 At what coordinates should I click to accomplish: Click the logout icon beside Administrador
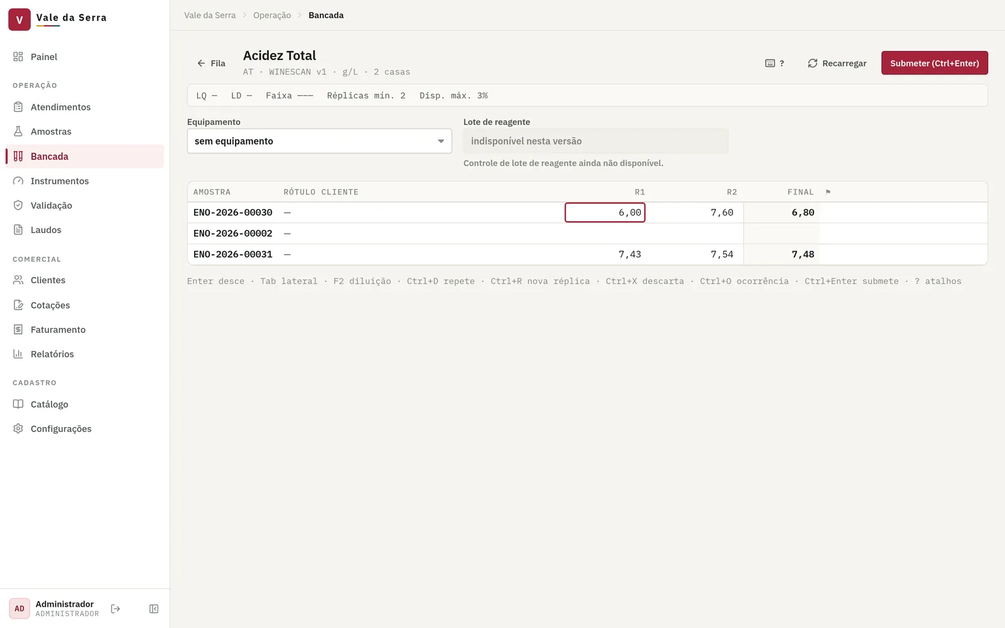tap(116, 609)
